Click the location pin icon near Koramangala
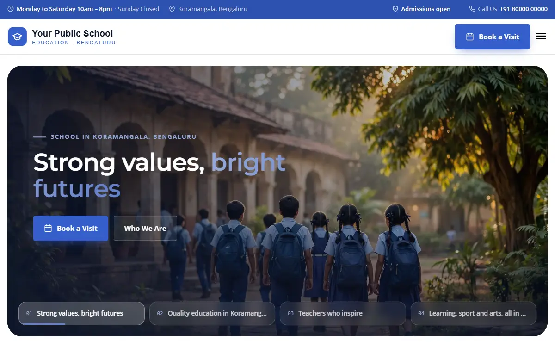Viewport: 555px width, 347px height. coord(172,9)
